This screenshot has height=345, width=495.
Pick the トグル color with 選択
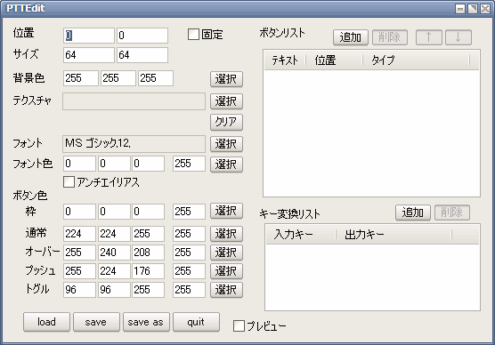pyautogui.click(x=226, y=290)
